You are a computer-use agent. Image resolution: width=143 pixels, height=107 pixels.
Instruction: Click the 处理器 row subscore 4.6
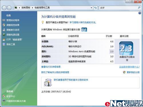pos(112,41)
